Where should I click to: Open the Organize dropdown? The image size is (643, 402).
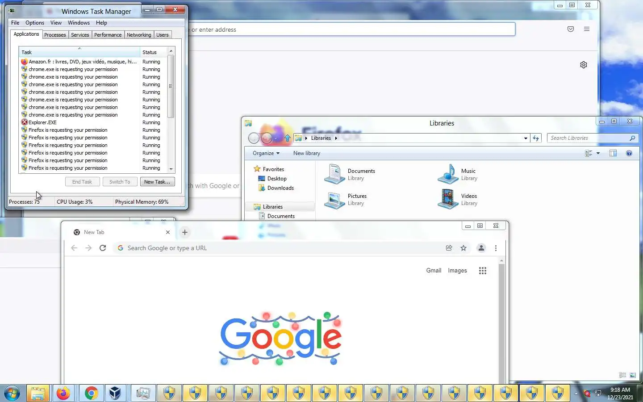click(266, 153)
